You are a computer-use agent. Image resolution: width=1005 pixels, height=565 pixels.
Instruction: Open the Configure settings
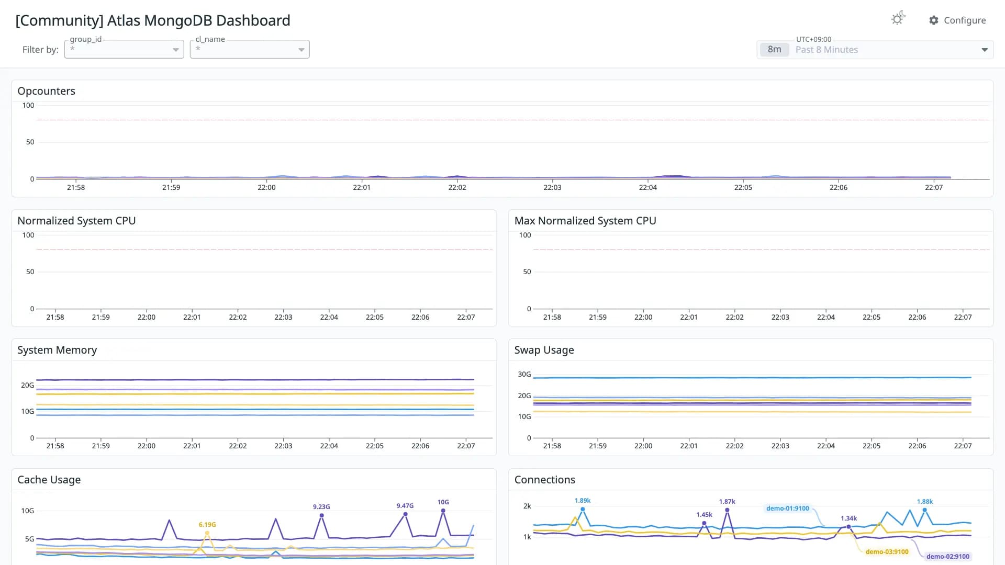957,20
